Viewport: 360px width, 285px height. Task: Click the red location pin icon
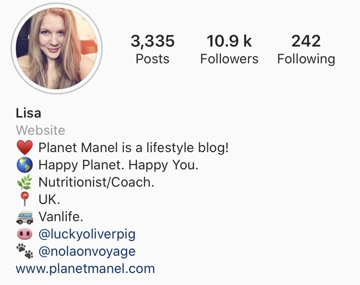pyautogui.click(x=24, y=199)
